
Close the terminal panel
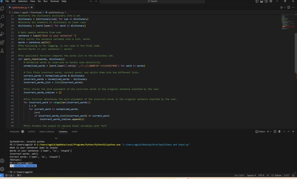293,132
